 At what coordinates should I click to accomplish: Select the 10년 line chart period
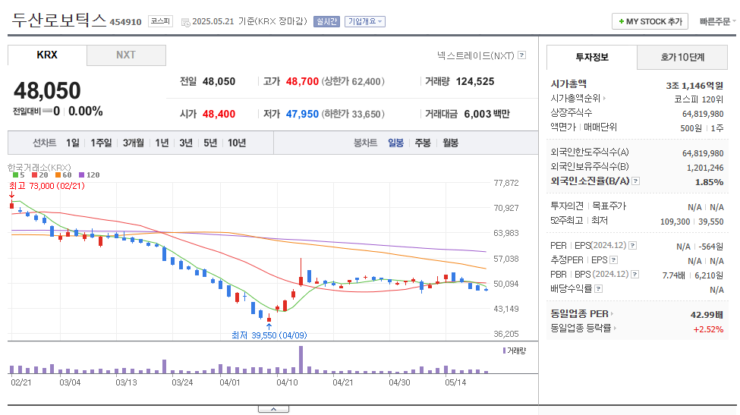237,143
